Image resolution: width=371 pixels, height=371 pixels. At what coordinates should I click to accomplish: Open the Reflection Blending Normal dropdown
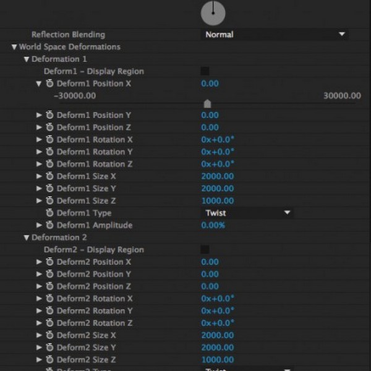(x=275, y=35)
